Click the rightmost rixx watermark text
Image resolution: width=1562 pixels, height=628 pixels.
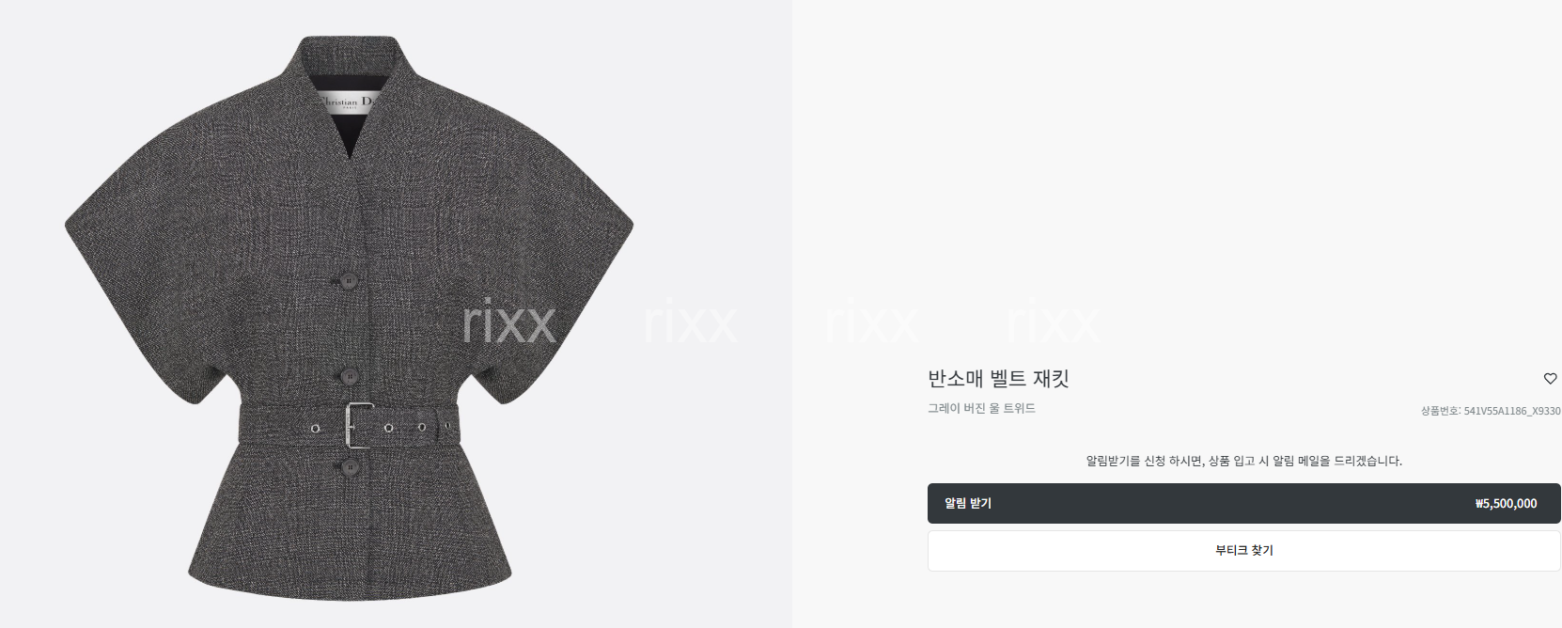1053,322
